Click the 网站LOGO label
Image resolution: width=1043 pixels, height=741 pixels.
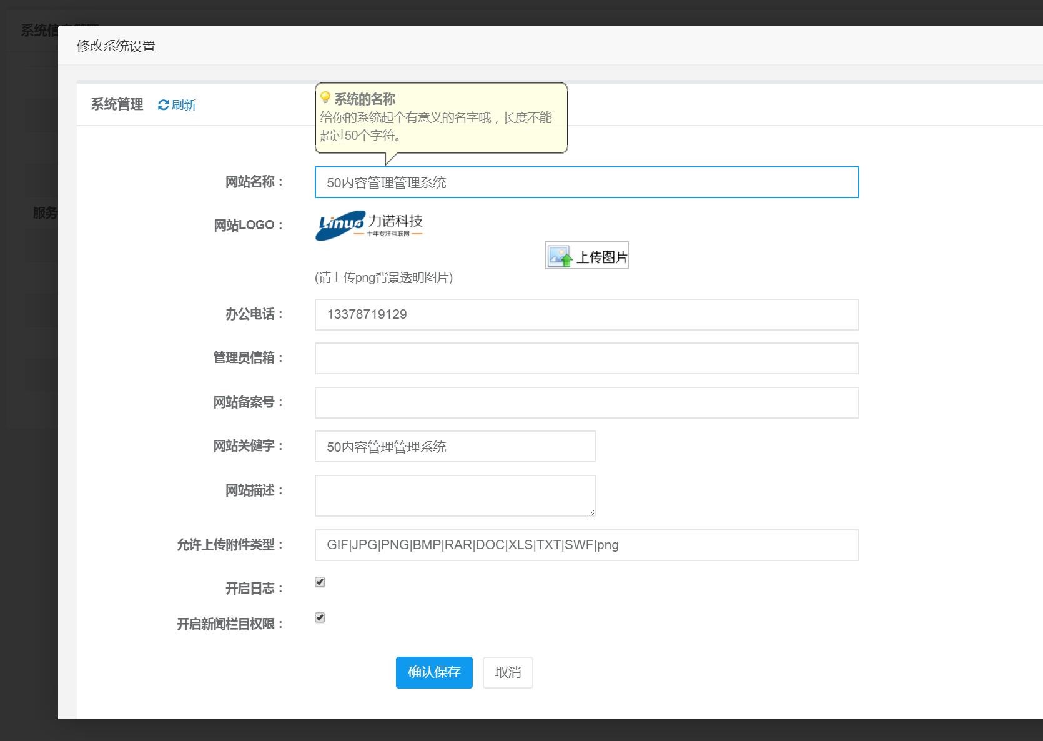(x=249, y=225)
